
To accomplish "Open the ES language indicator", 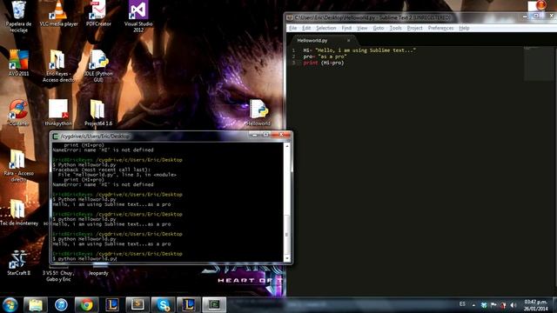I will (462, 304).
